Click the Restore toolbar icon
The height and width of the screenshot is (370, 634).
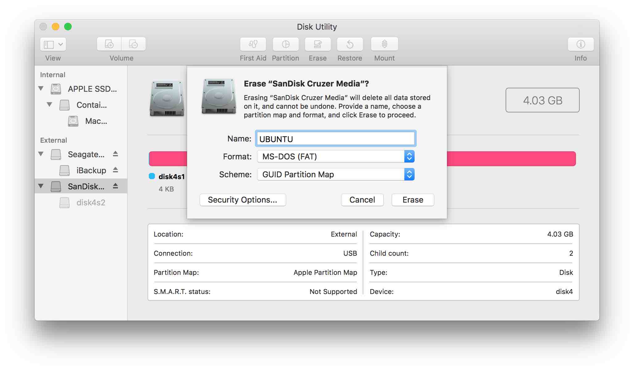350,44
